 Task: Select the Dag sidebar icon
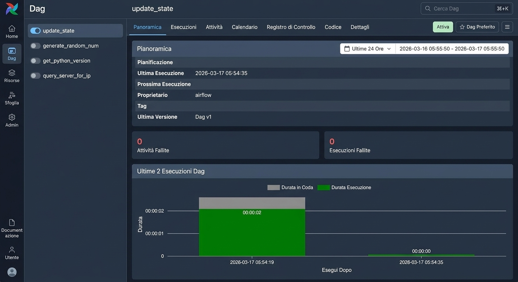(12, 54)
